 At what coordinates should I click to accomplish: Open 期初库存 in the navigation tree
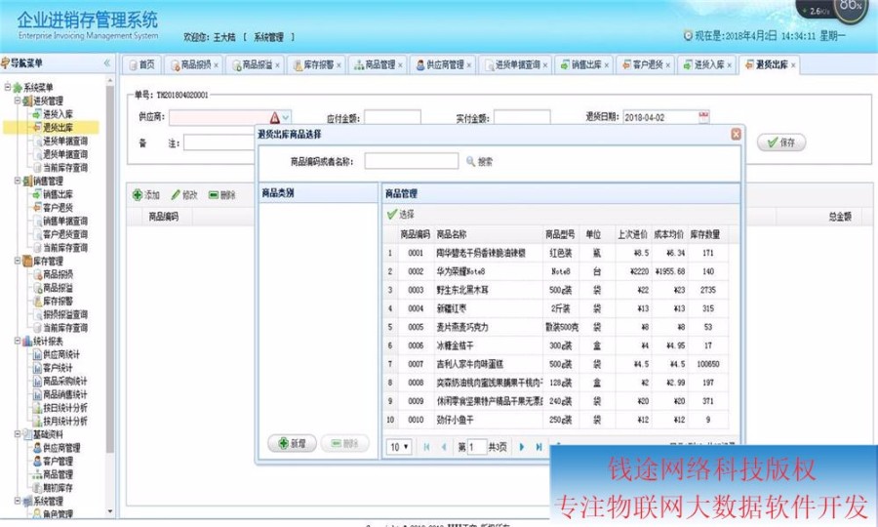click(59, 487)
